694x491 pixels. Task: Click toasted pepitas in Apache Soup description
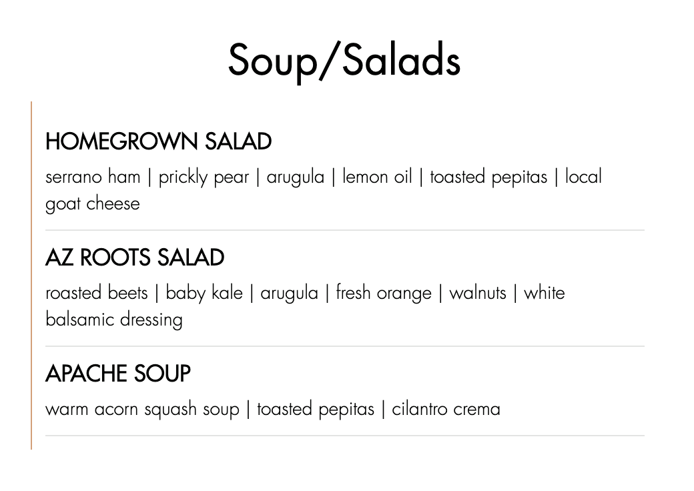point(316,409)
